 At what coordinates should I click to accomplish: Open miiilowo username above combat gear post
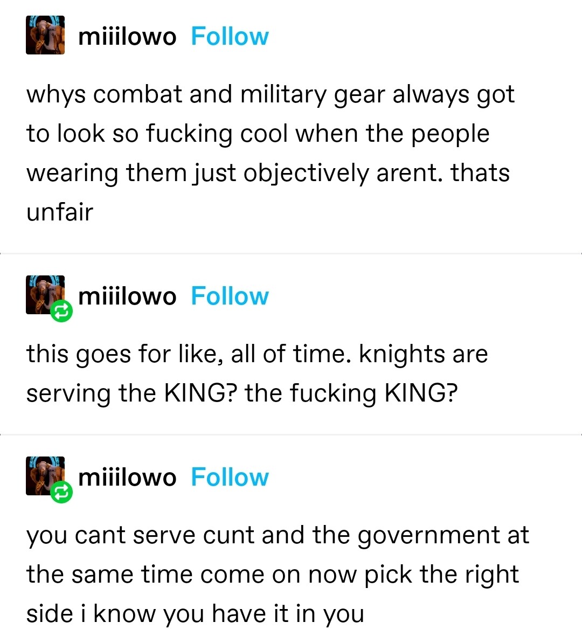tap(127, 37)
